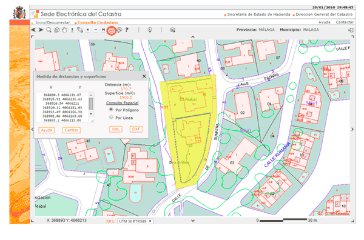This screenshot has width=364, height=240.
Task: Select the Por Polígono radio option
Action: (111, 110)
